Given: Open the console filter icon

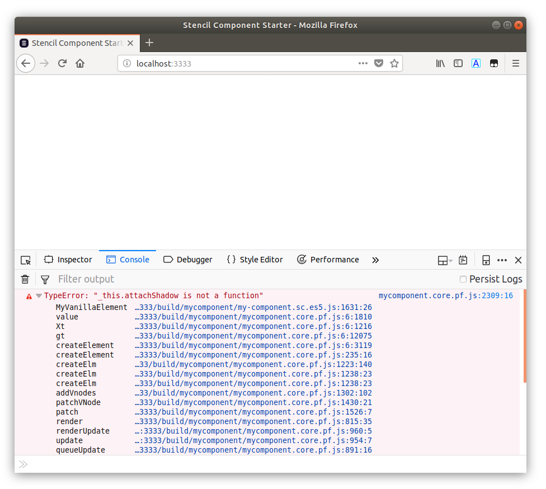Looking at the screenshot, I should click(x=45, y=279).
